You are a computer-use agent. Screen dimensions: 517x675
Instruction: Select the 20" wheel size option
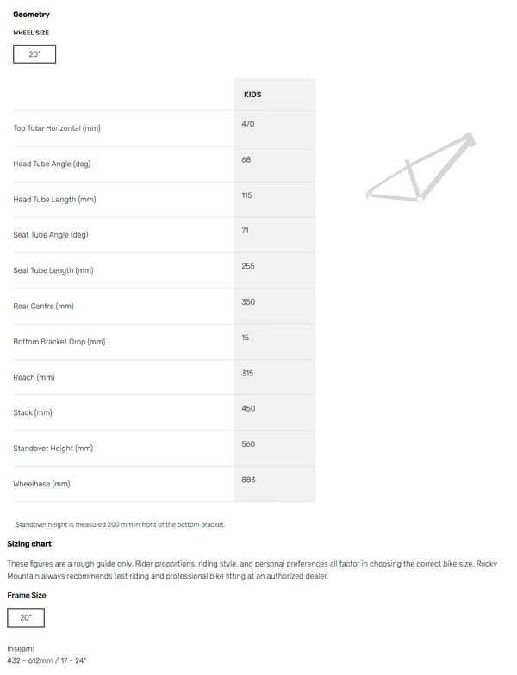pos(34,54)
